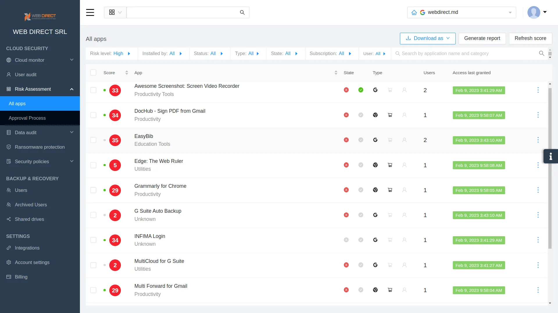Select G Suite Auto Backup checkbox
The width and height of the screenshot is (558, 313).
93,215
